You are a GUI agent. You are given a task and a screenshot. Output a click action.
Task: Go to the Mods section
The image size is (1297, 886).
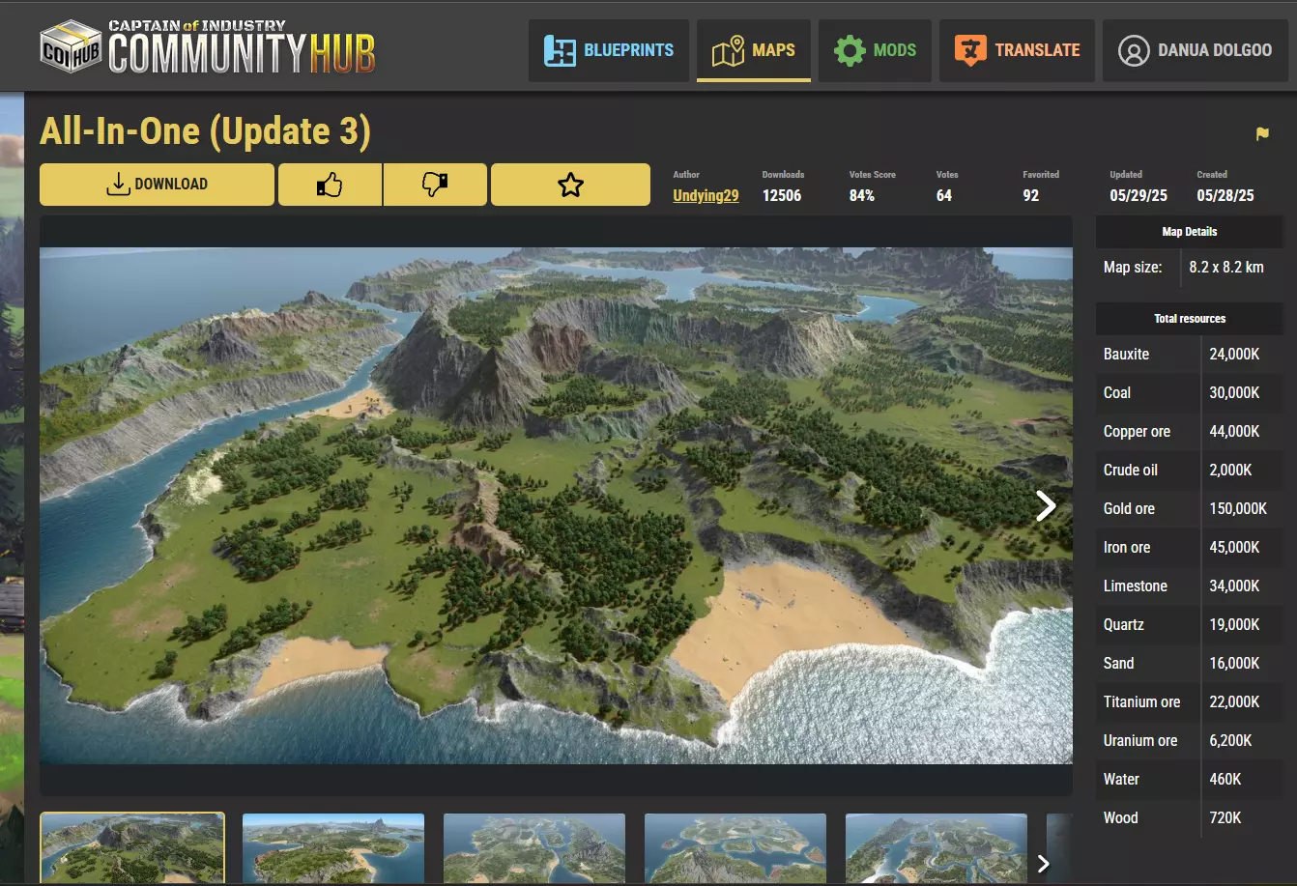pyautogui.click(x=876, y=50)
